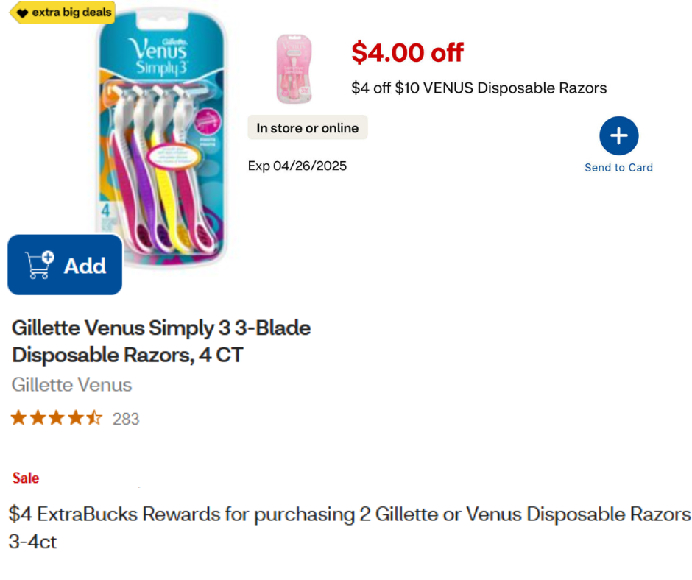Click the coupon expiration date 04/26/2025
The image size is (692, 580).
click(297, 166)
